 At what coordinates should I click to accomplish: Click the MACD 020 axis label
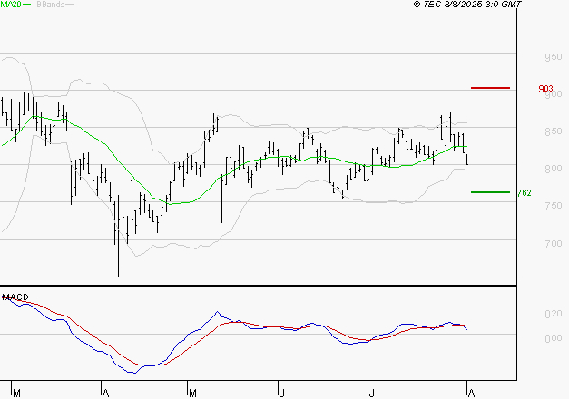click(x=554, y=314)
